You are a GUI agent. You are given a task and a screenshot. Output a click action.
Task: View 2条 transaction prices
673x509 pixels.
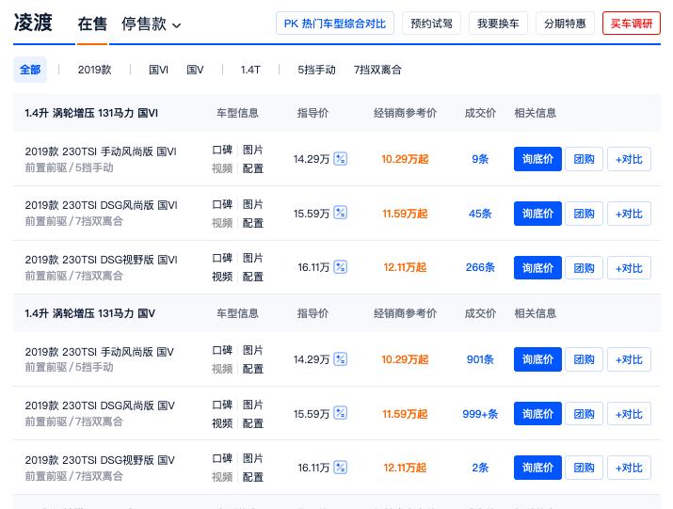coord(480,468)
